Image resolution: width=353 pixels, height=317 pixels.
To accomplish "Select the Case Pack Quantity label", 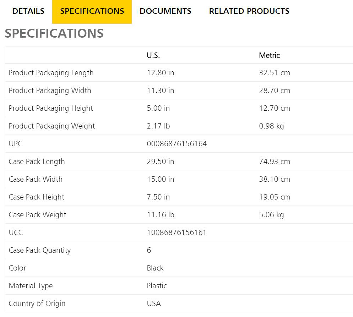I will pos(40,251).
